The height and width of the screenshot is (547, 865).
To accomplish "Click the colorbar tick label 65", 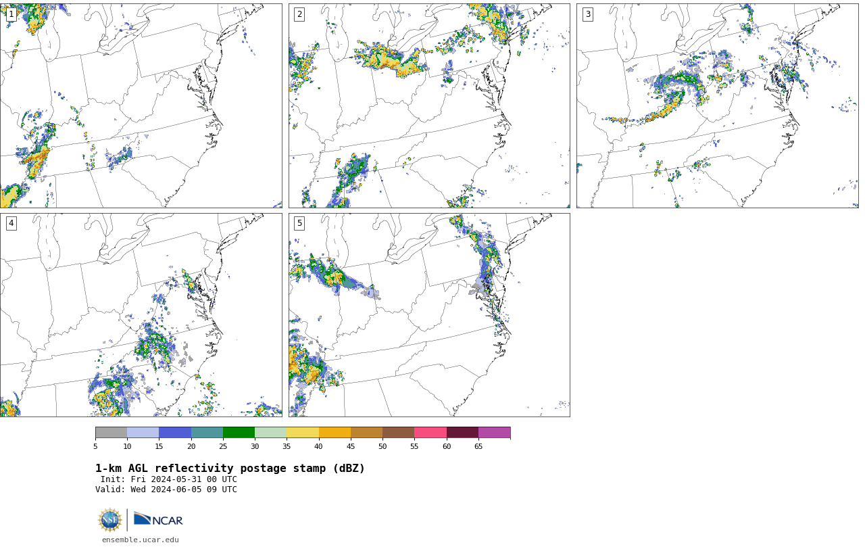I will (478, 446).
